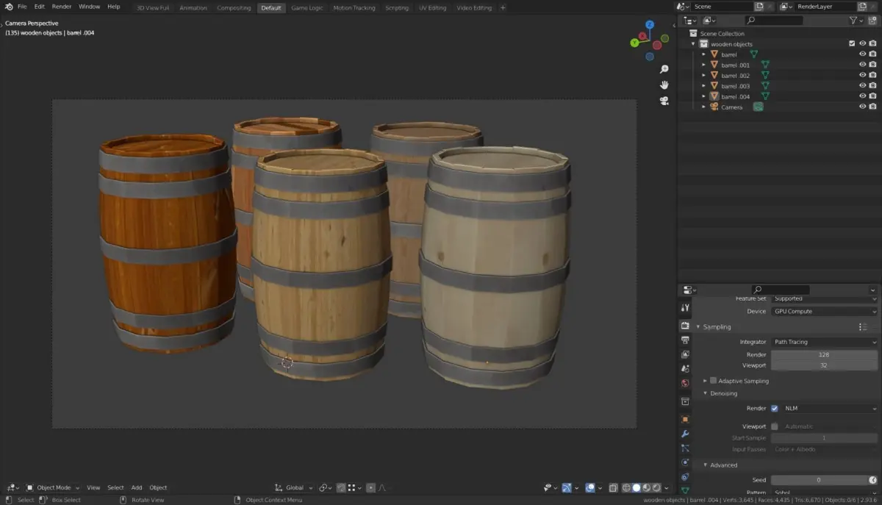Screen dimensions: 882x505
Task: Hide barrel .002 using its eye icon
Action: coord(862,76)
